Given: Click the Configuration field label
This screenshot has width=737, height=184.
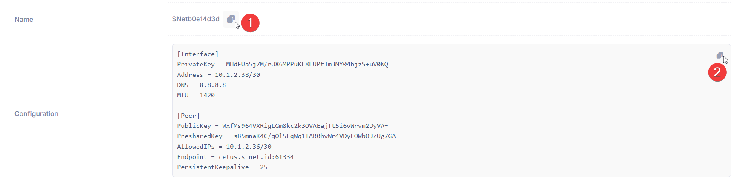Looking at the screenshot, I should [x=36, y=113].
